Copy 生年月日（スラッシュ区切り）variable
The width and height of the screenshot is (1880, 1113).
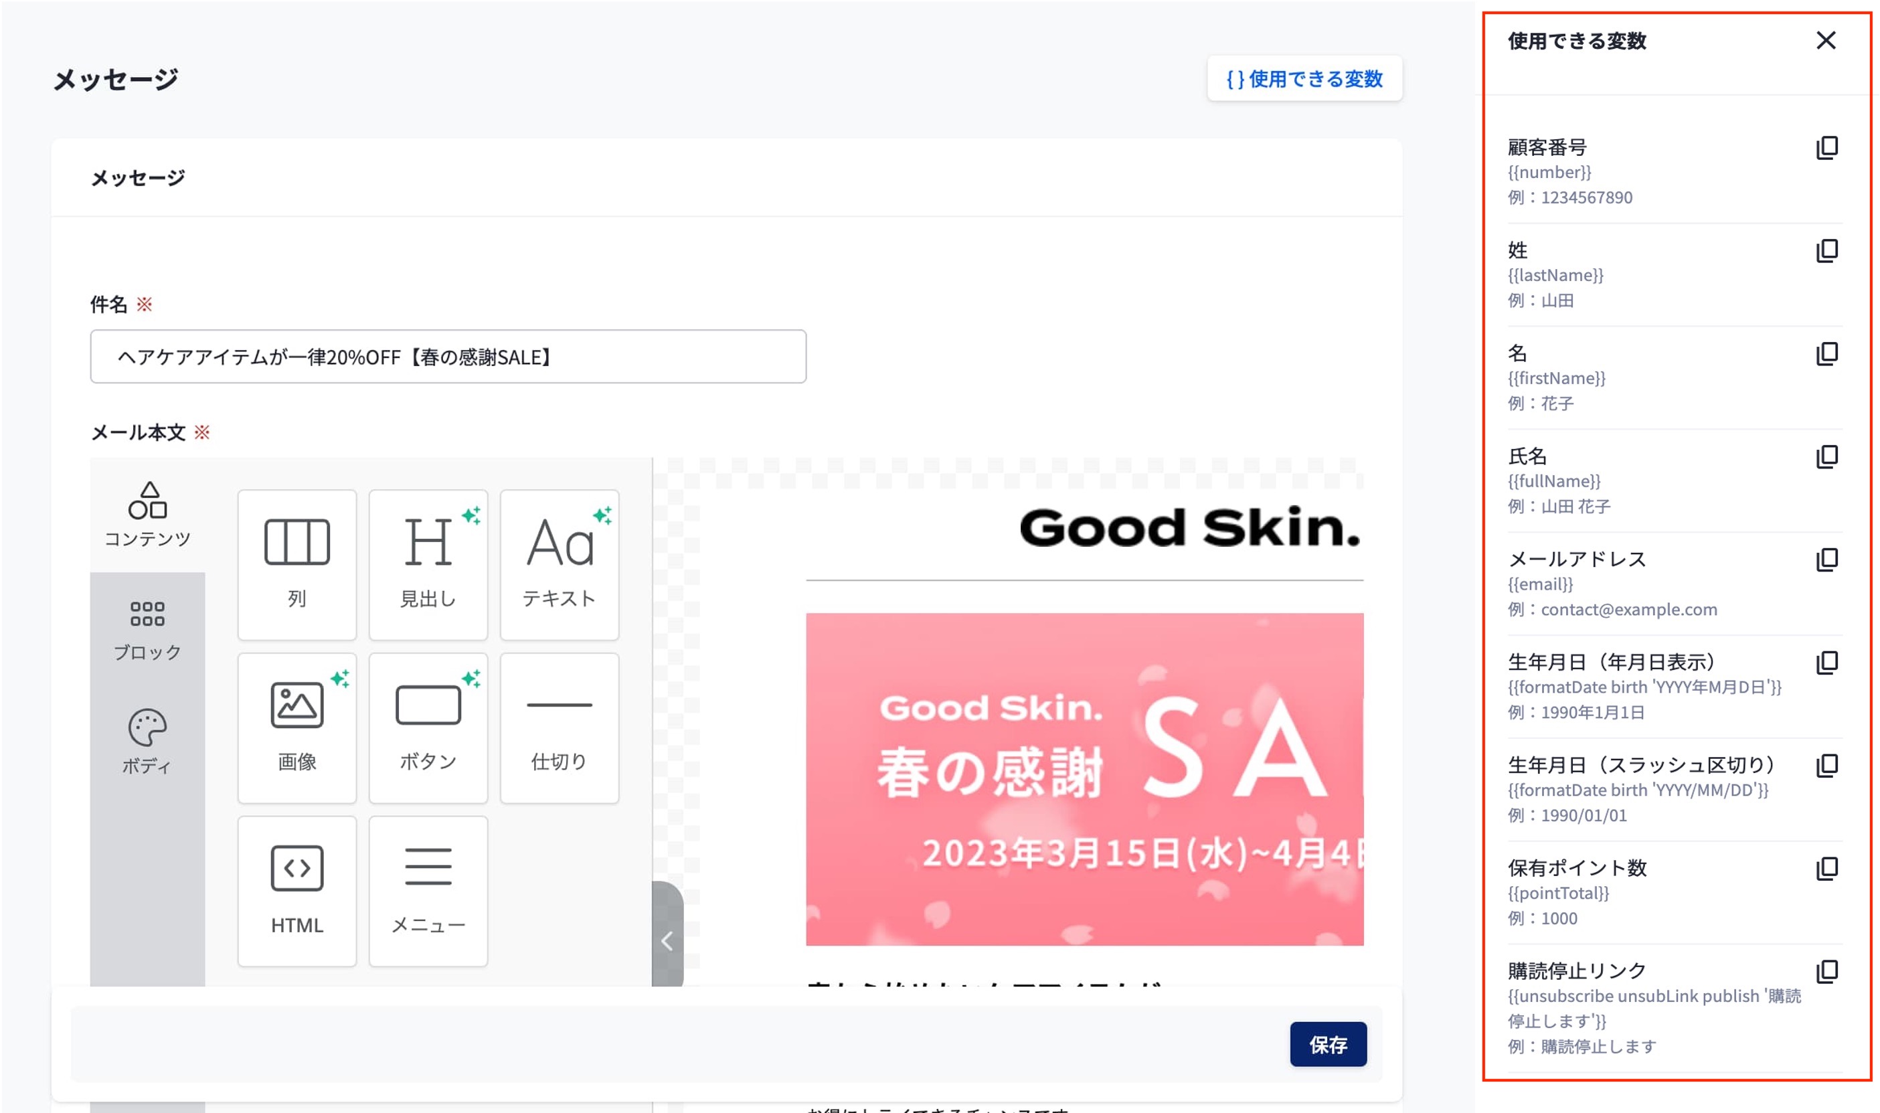point(1826,765)
